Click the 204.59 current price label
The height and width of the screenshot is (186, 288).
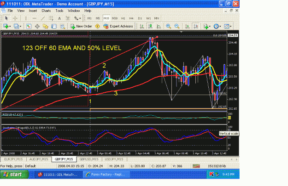(233, 35)
